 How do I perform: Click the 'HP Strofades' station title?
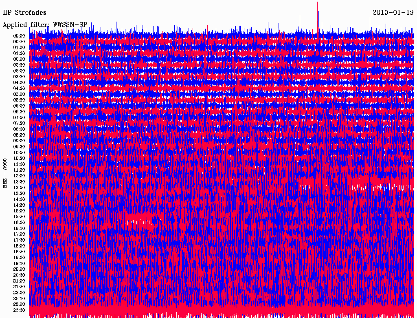tap(24, 13)
